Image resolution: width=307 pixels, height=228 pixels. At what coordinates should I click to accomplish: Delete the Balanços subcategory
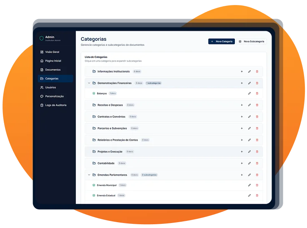257,93
